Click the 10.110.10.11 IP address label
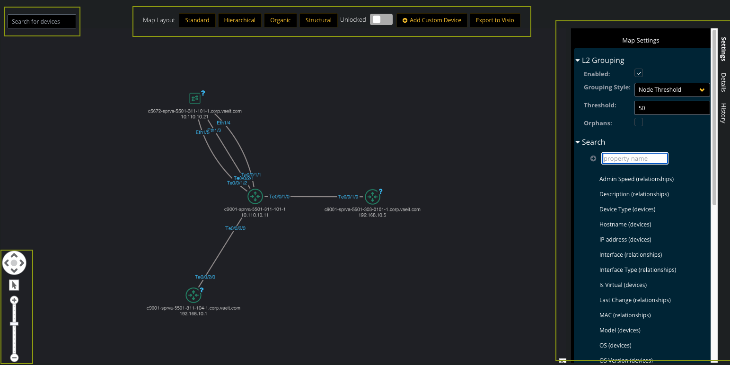 click(x=255, y=215)
